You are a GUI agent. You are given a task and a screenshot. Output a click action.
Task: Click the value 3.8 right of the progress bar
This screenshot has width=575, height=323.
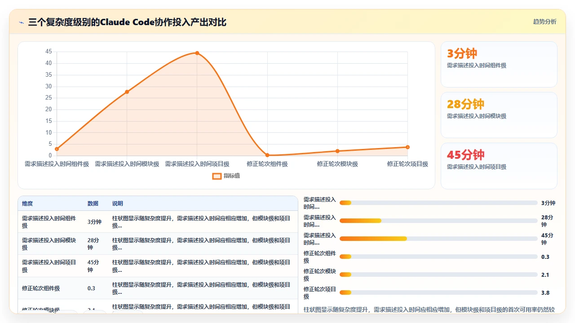click(545, 292)
